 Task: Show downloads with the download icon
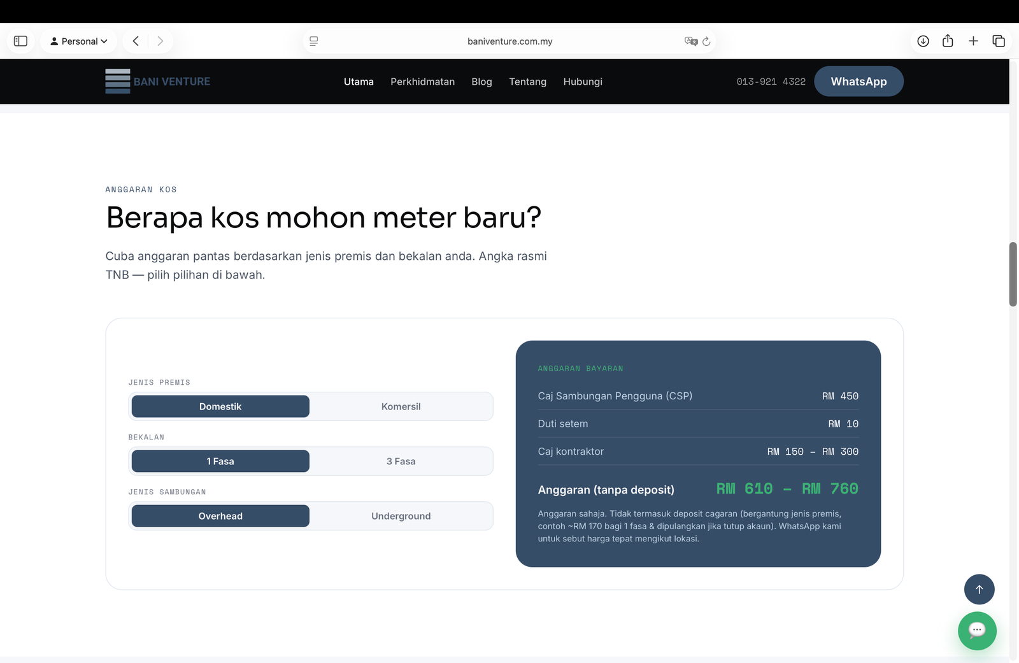[923, 41]
